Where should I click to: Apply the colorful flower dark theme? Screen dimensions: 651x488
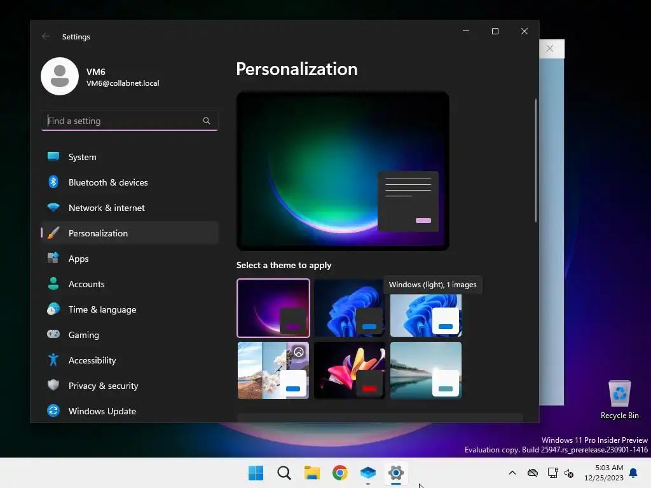click(x=350, y=370)
